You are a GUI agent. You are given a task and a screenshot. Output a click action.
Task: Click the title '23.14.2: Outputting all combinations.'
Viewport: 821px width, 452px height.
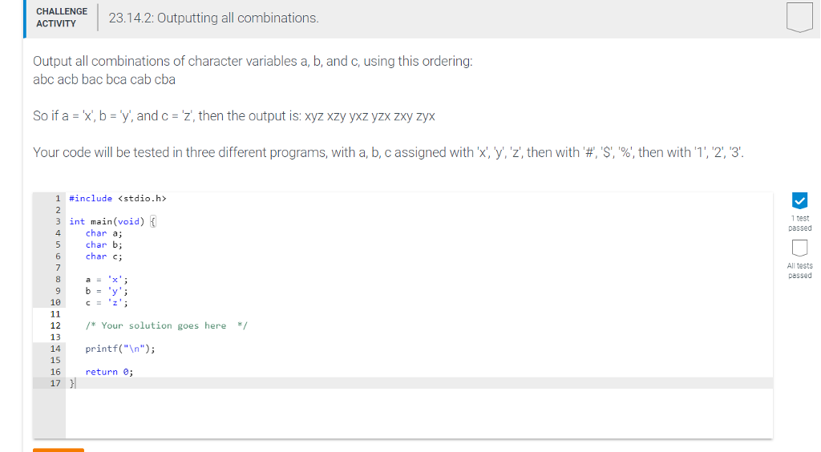click(x=213, y=18)
